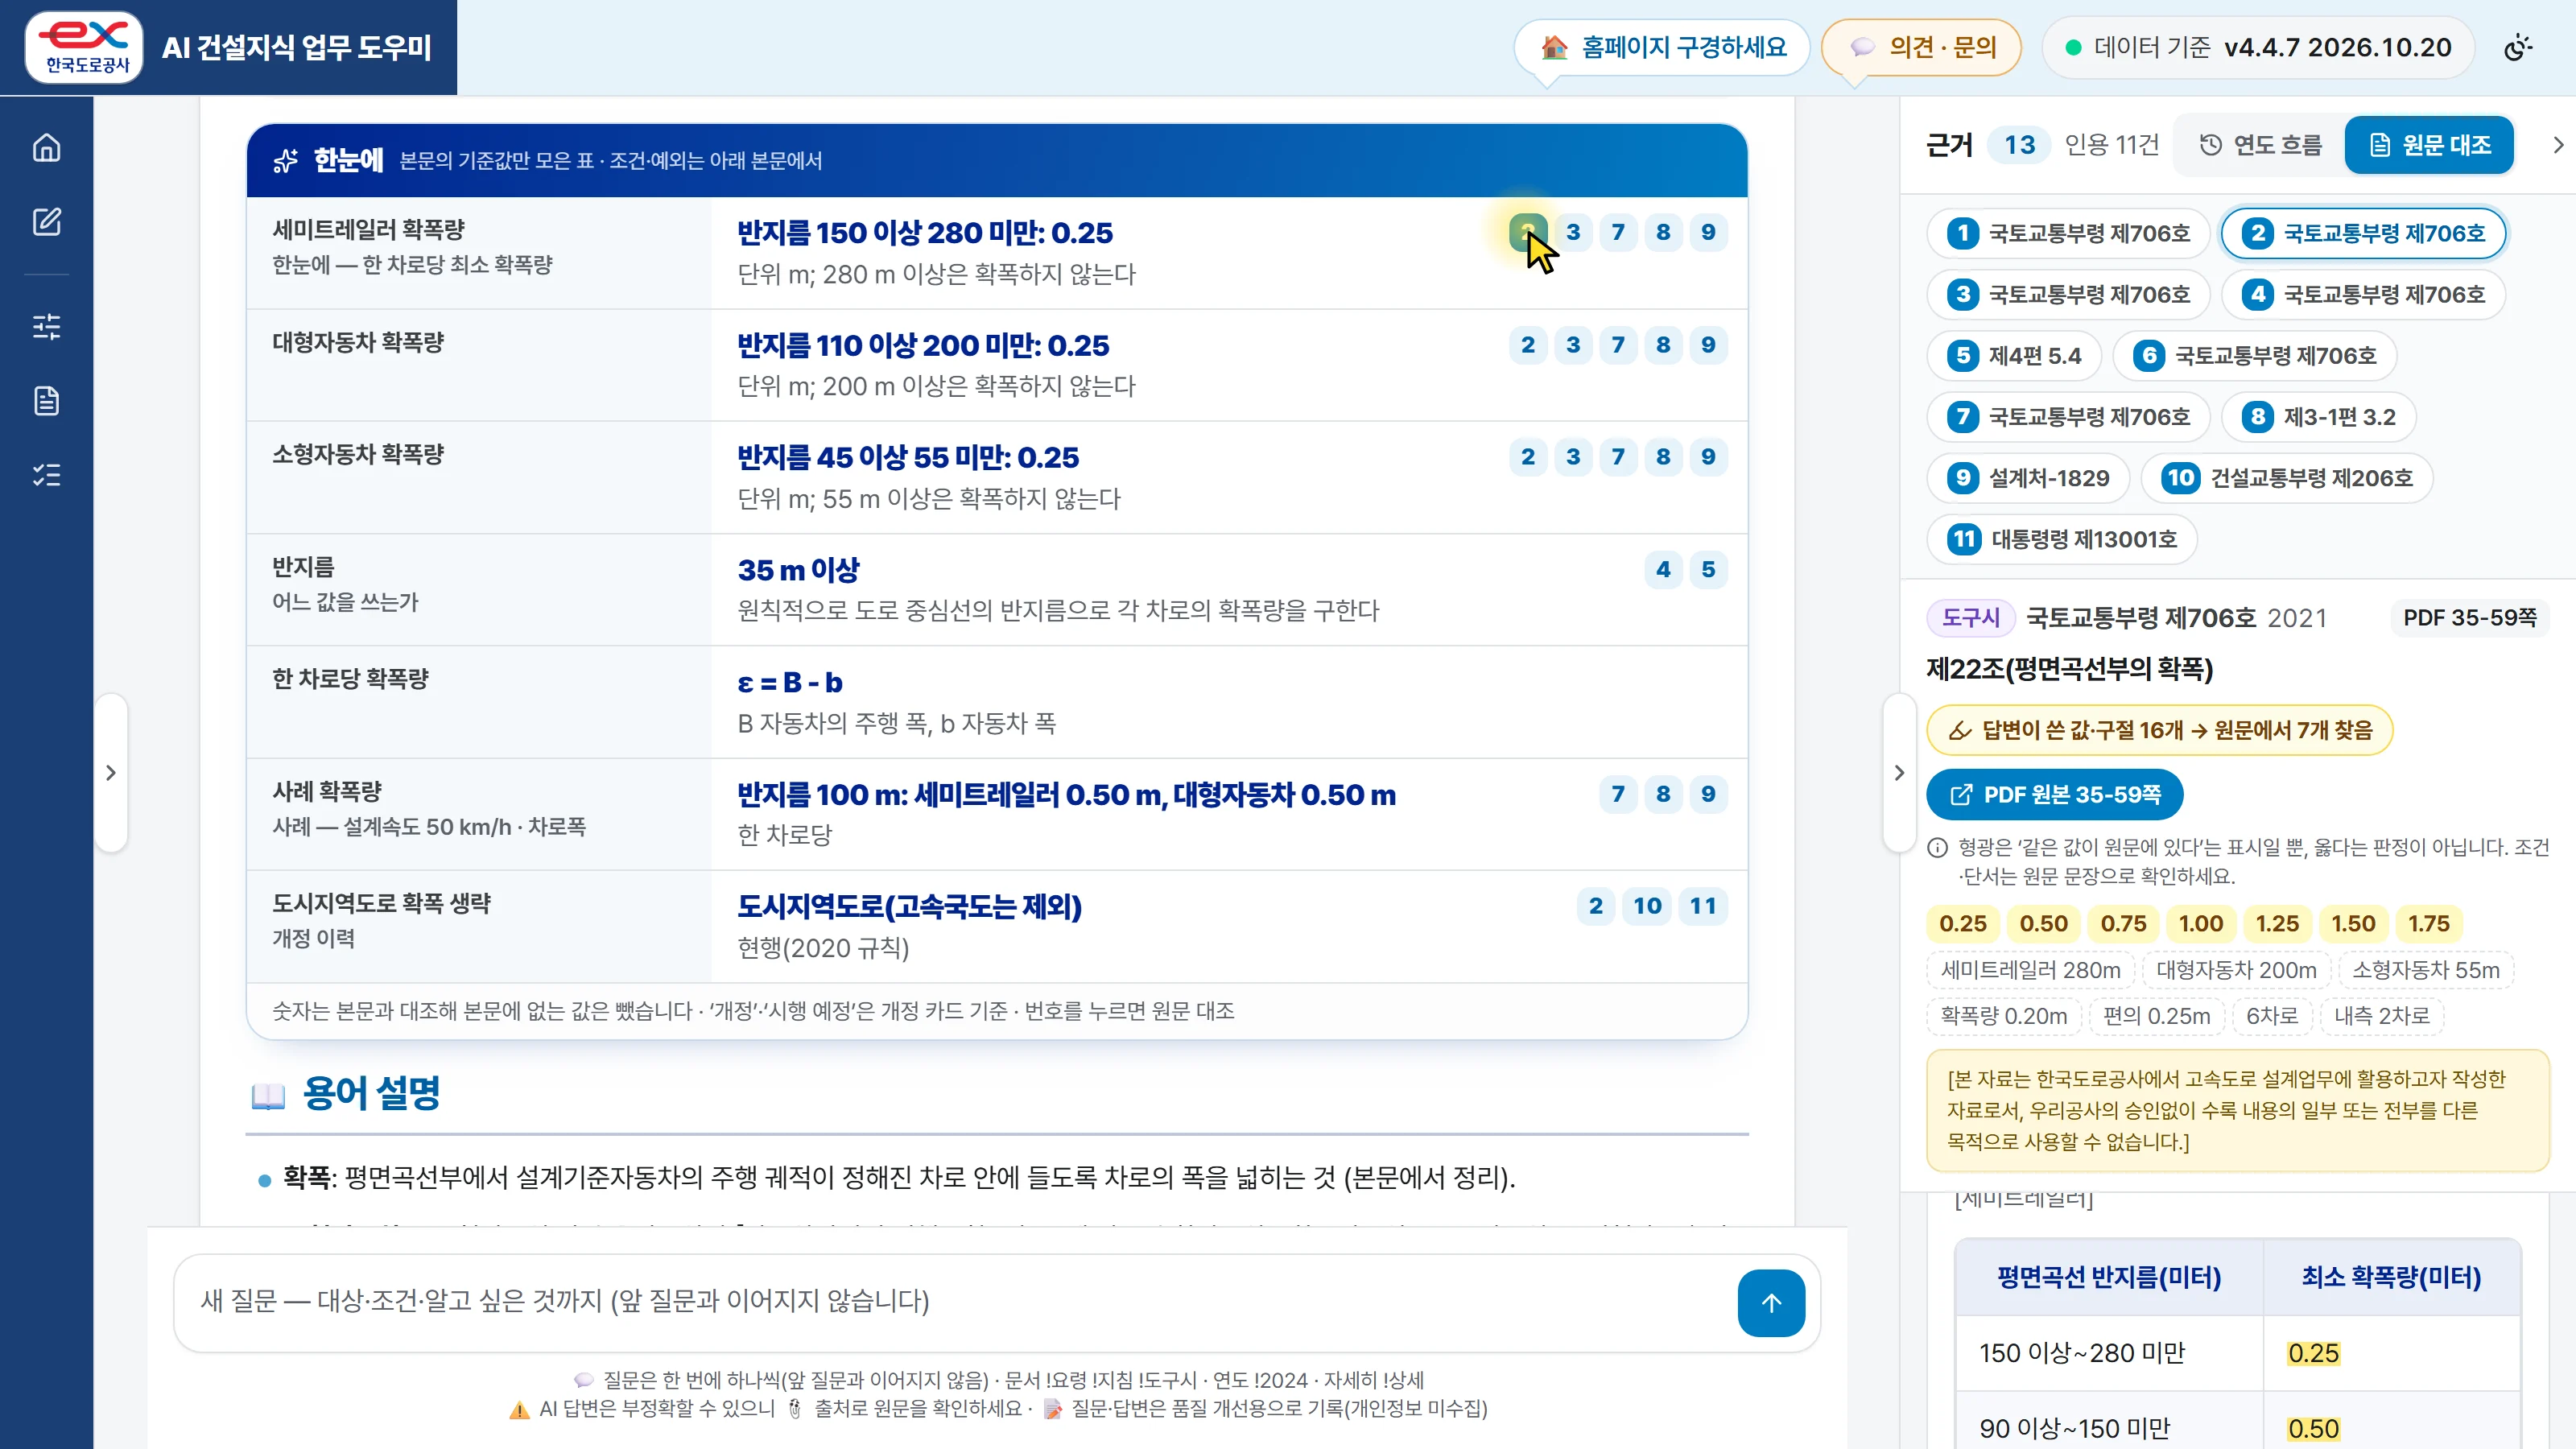Select source chip 11 대통령령 제13001호
This screenshot has width=2576, height=1449.
(2062, 540)
